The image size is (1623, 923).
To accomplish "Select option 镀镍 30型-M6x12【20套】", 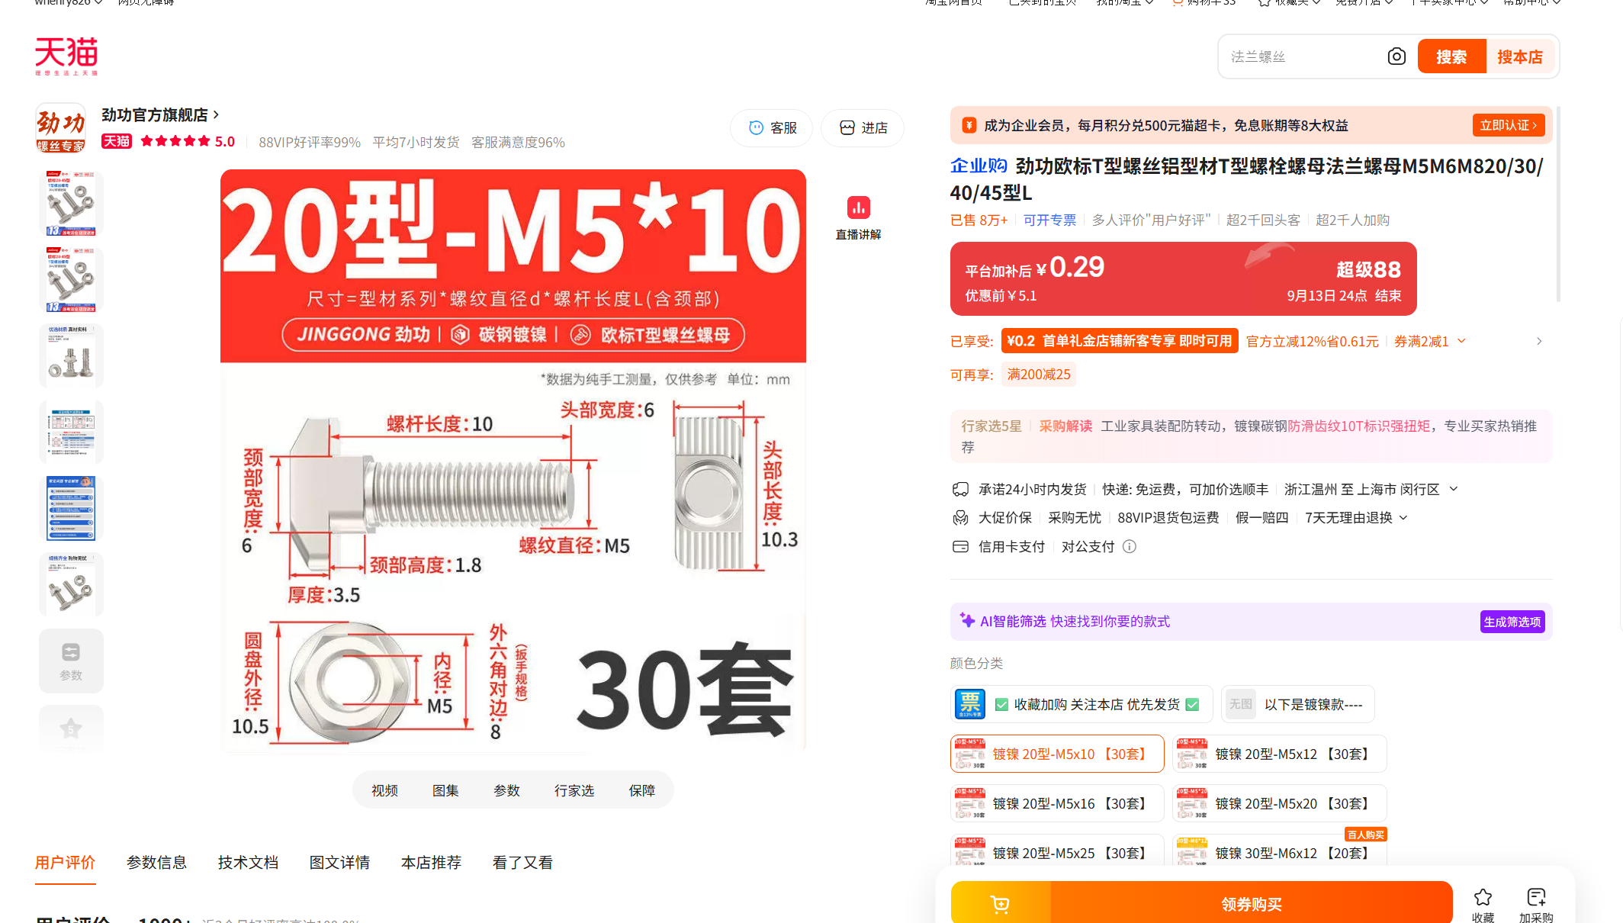I will (x=1279, y=851).
